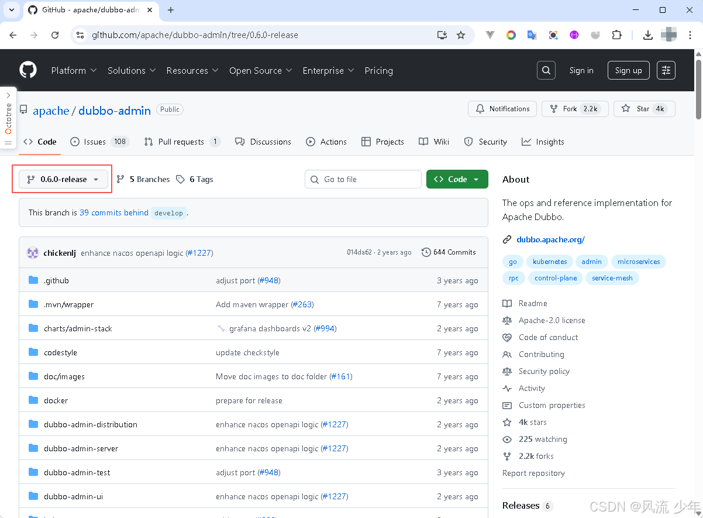Click the browser back arrow
The image size is (703, 518).
coord(13,35)
